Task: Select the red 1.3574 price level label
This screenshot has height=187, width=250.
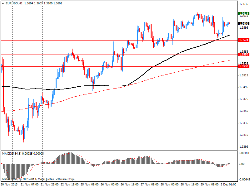Action: point(243,40)
